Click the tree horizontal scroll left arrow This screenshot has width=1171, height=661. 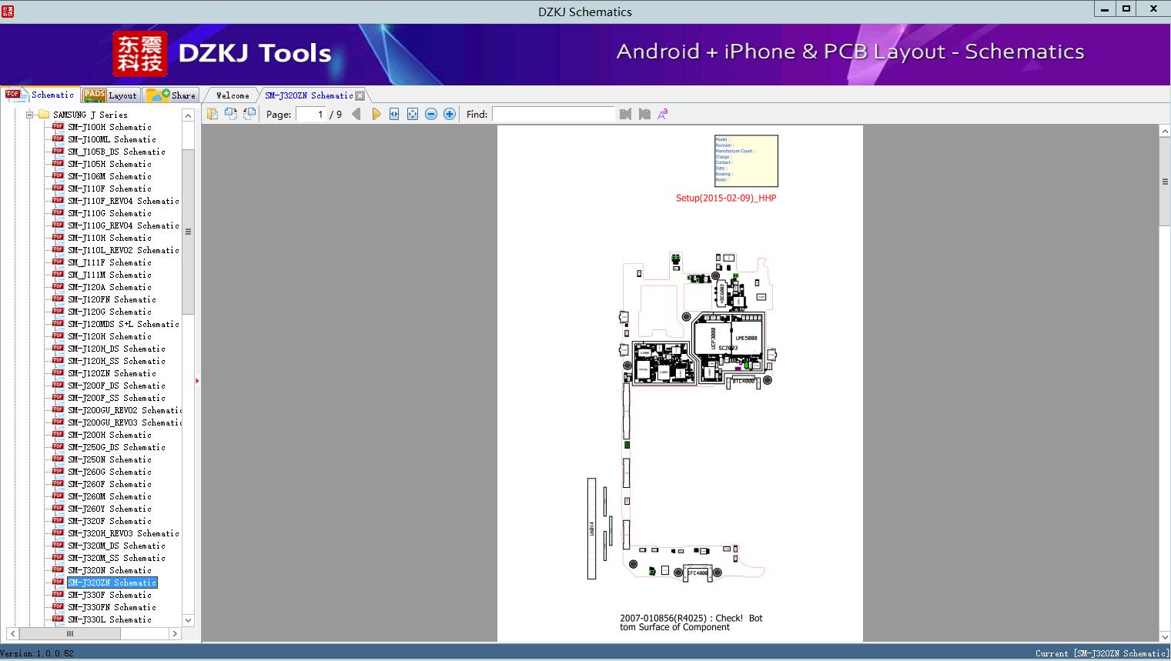pos(12,634)
